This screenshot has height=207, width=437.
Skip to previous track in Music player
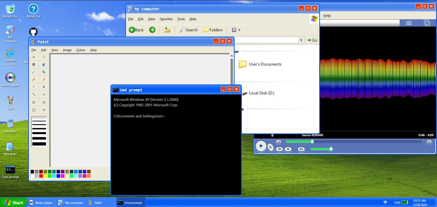pos(279,149)
